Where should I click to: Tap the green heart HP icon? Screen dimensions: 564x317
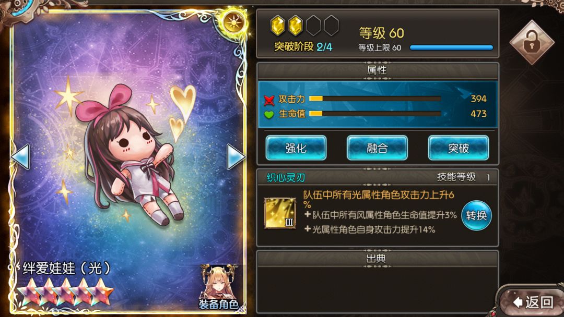click(x=269, y=115)
